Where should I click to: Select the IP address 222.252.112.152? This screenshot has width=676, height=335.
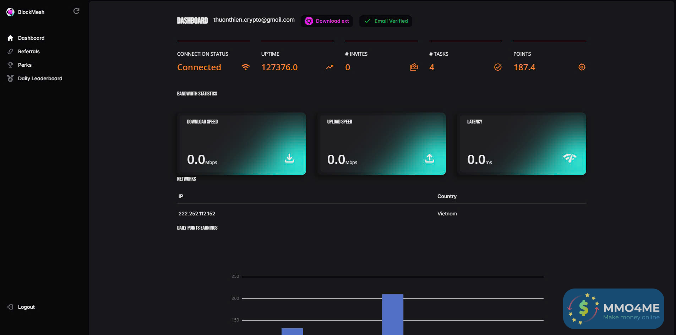(197, 214)
